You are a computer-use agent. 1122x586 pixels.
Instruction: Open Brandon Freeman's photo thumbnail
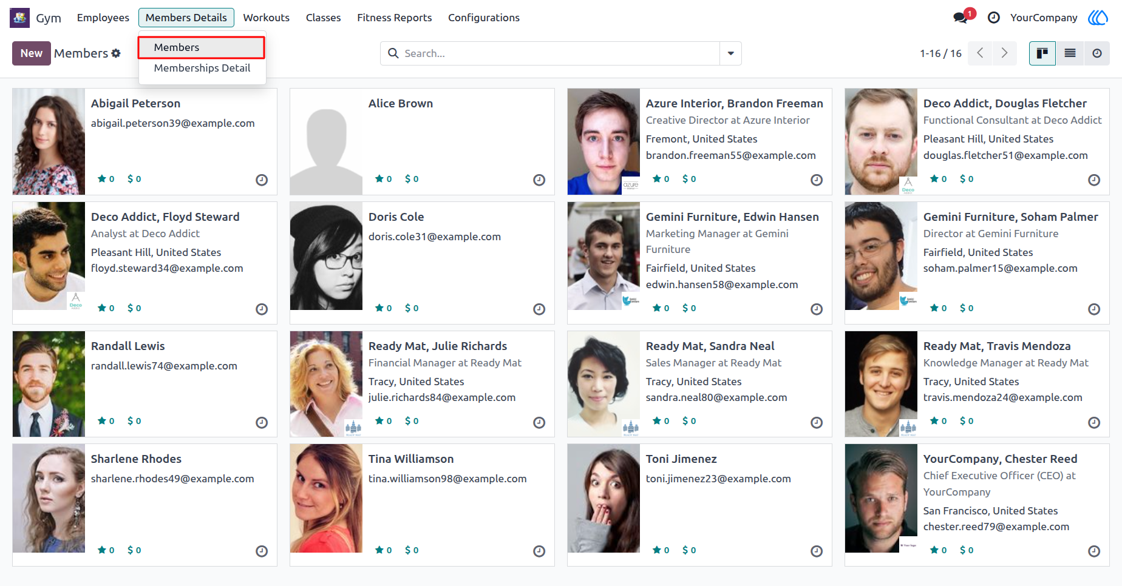point(603,141)
